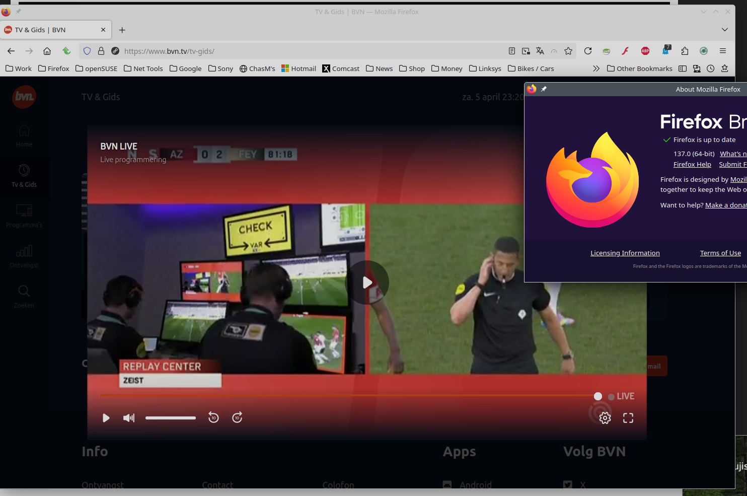Open the Bikes / Cars bookmarks folder
The width and height of the screenshot is (747, 496).
point(531,68)
